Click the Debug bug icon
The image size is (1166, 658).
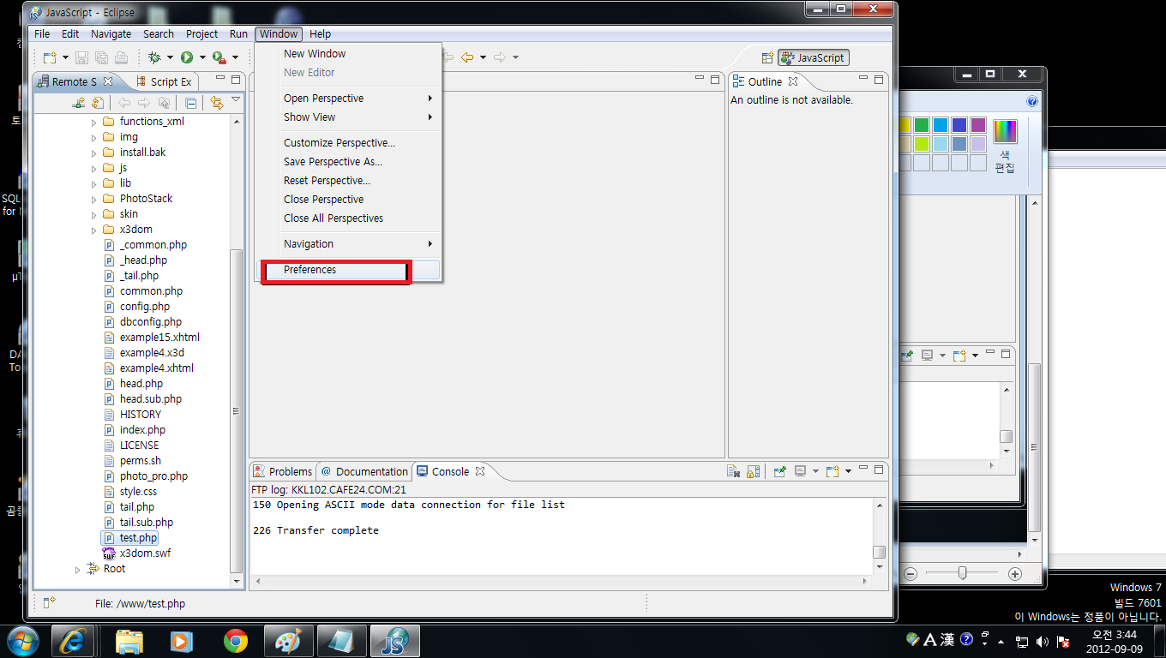(x=154, y=57)
